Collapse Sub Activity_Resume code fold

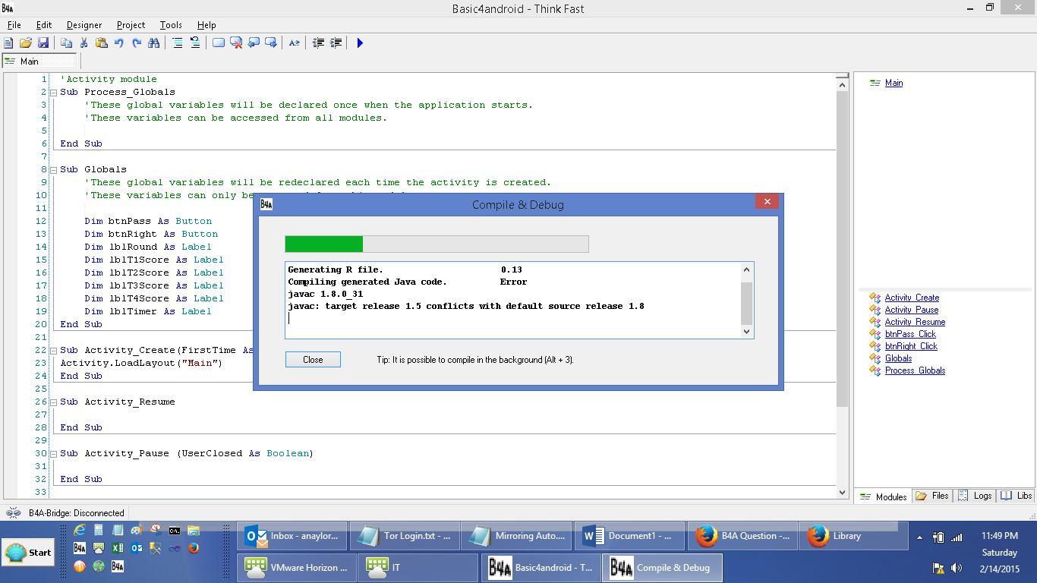click(x=53, y=402)
